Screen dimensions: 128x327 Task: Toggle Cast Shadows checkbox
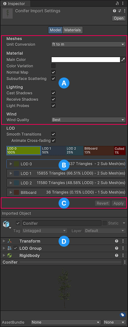tap(54, 93)
